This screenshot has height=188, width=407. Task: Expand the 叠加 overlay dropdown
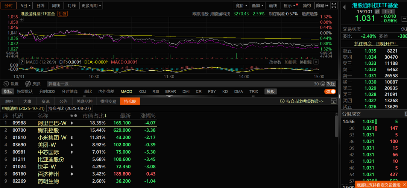(258, 6)
